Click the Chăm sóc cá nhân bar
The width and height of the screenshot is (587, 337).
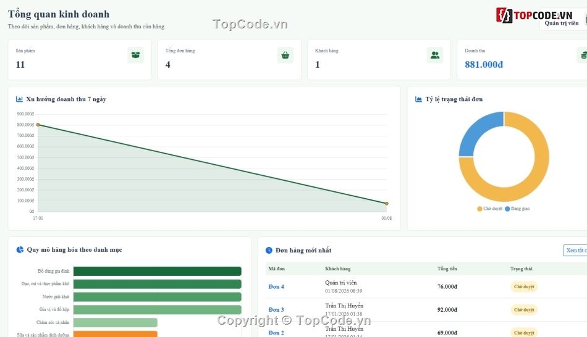coord(116,322)
